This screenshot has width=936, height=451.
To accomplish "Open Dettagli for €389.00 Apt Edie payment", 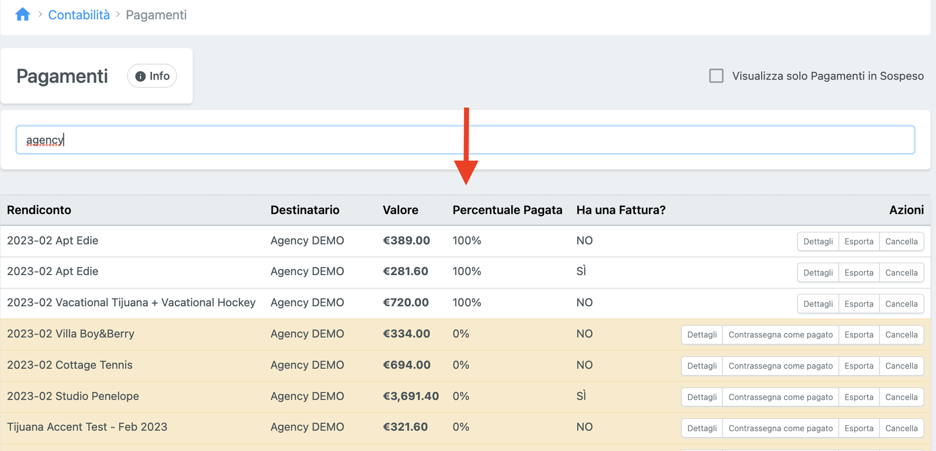I will click(x=818, y=241).
